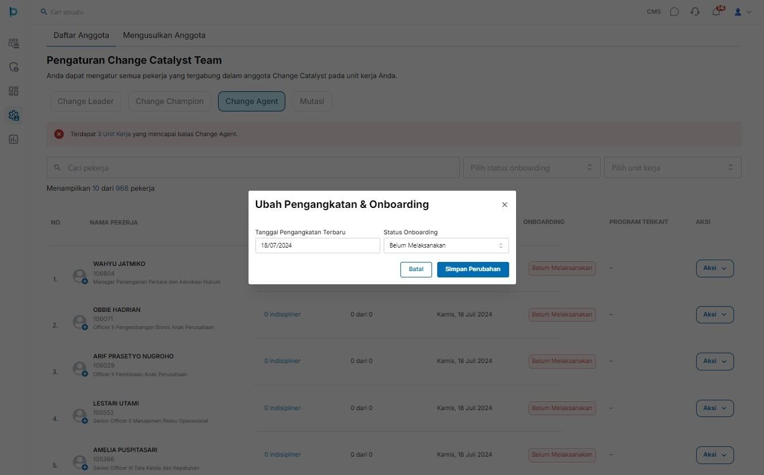The height and width of the screenshot is (475, 764).
Task: Click the user profile avatar icon
Action: (x=738, y=11)
